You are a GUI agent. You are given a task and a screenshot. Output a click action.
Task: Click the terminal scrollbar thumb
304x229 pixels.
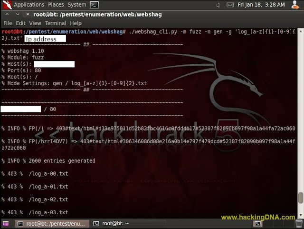(301, 198)
